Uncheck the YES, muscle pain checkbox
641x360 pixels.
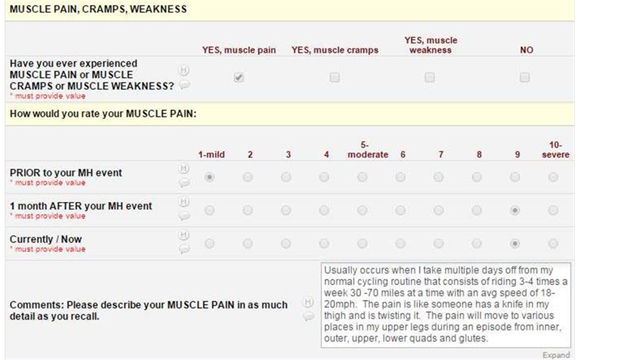tap(239, 77)
